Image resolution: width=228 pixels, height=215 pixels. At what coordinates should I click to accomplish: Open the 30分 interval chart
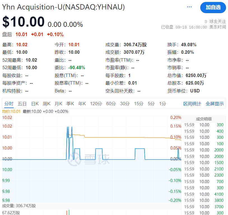[124, 103]
